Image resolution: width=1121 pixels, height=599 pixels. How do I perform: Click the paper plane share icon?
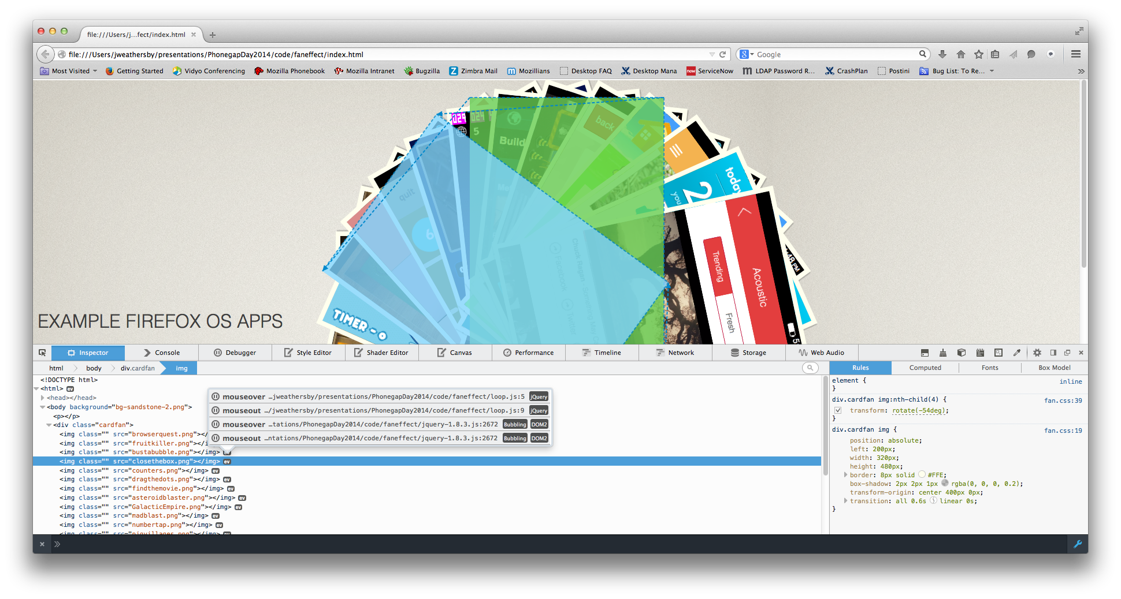pos(1013,54)
